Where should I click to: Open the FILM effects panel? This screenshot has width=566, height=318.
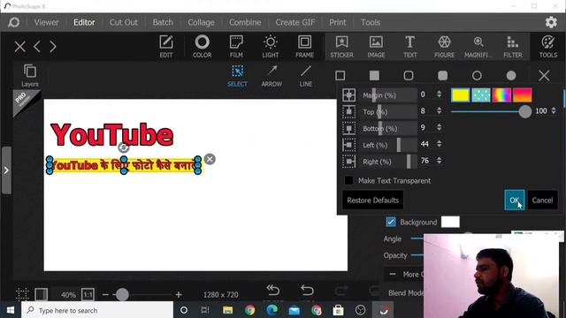[x=236, y=47]
